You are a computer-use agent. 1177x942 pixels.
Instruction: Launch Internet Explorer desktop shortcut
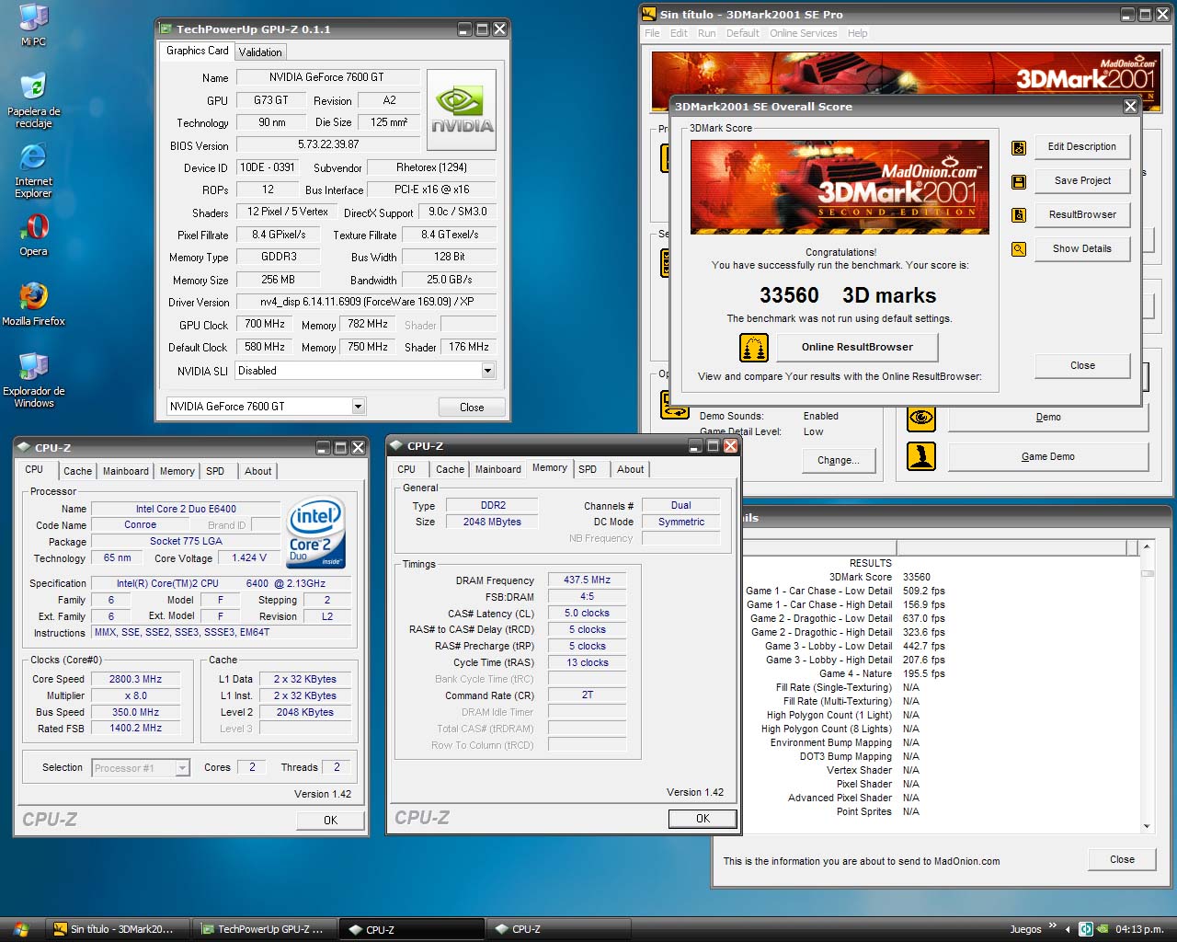tap(33, 170)
